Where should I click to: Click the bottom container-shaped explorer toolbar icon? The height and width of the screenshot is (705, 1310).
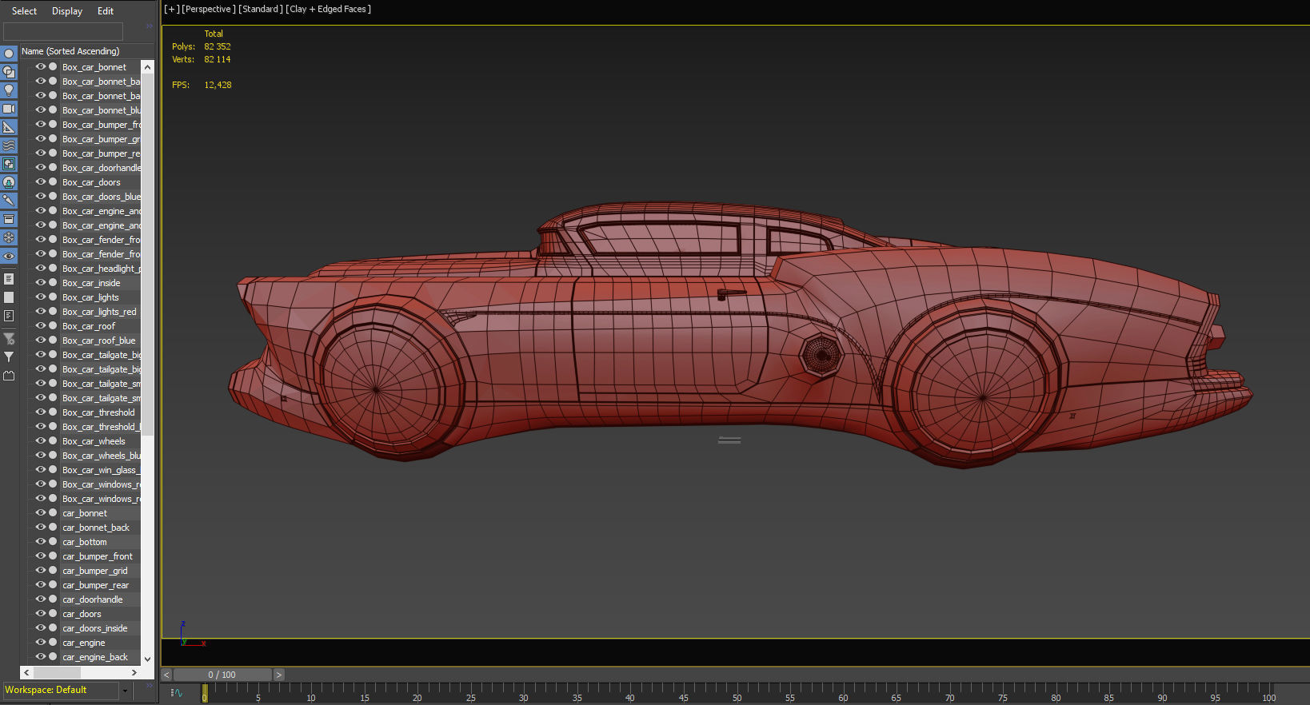click(x=9, y=376)
